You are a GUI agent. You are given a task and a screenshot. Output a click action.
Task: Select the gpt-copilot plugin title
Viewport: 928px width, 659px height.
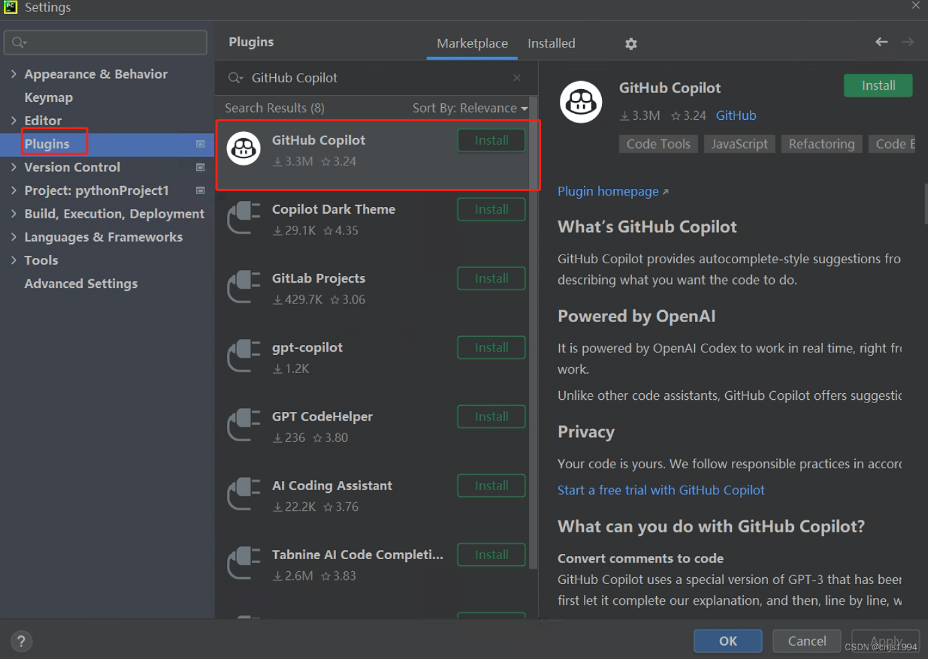(307, 348)
